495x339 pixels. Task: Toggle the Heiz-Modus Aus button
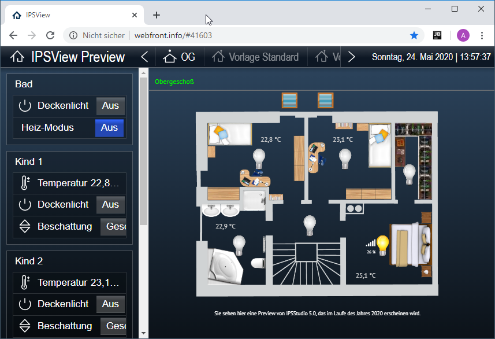(109, 128)
